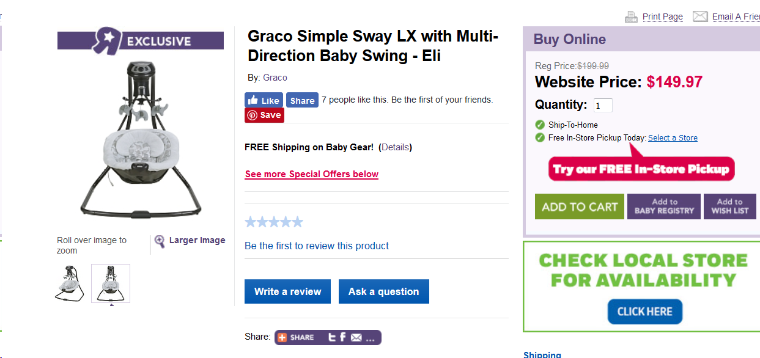Click the email envelope in the share bar
Screen dimensions: 760x358
tap(356, 337)
